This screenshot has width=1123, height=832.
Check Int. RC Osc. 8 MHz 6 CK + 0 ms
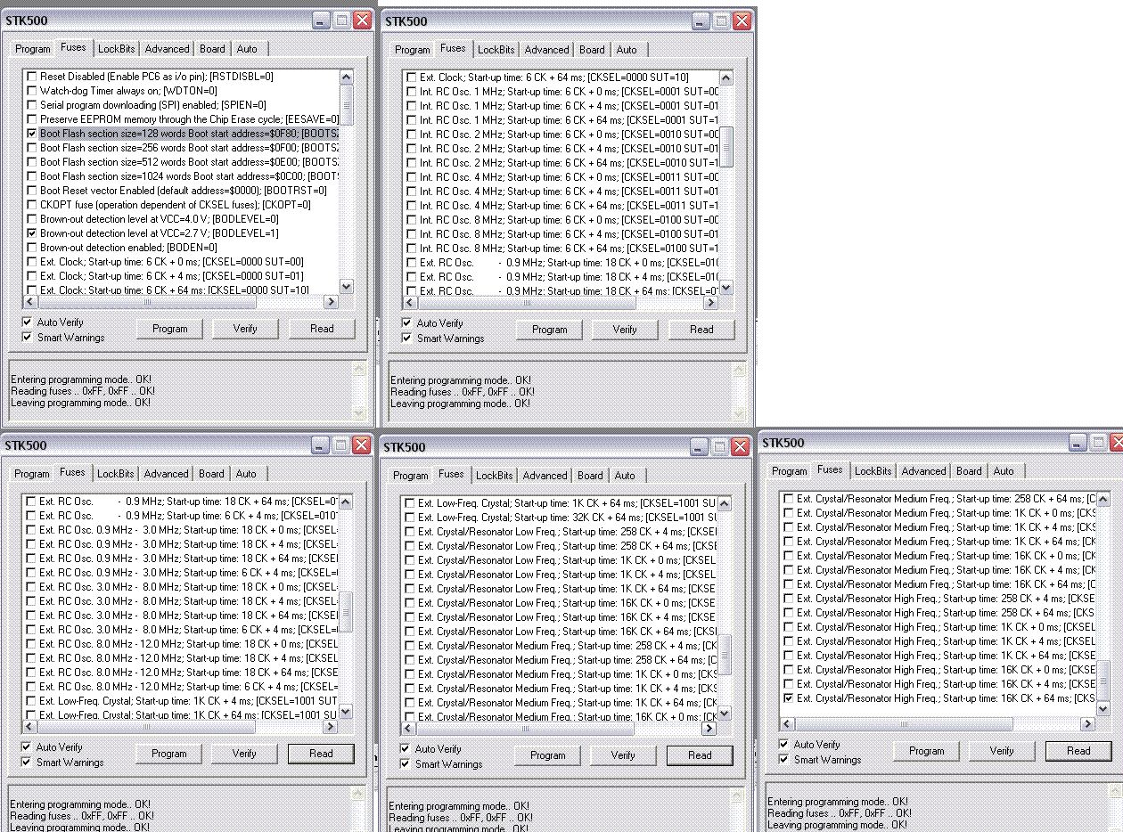[412, 220]
